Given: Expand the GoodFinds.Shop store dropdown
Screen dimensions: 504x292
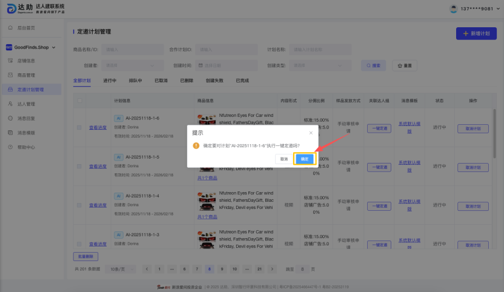Looking at the screenshot, I should (53, 47).
